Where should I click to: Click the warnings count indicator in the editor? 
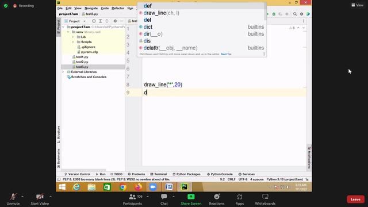click(292, 28)
